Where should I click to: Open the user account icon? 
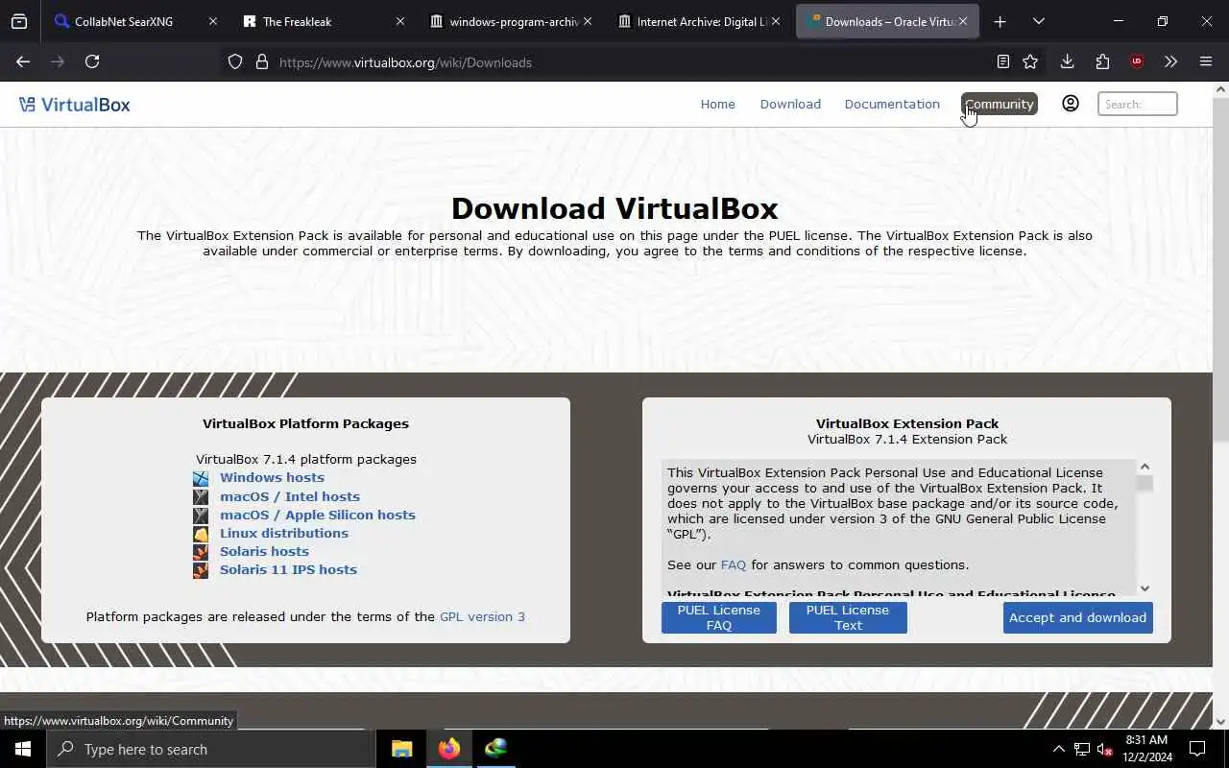coord(1071,104)
